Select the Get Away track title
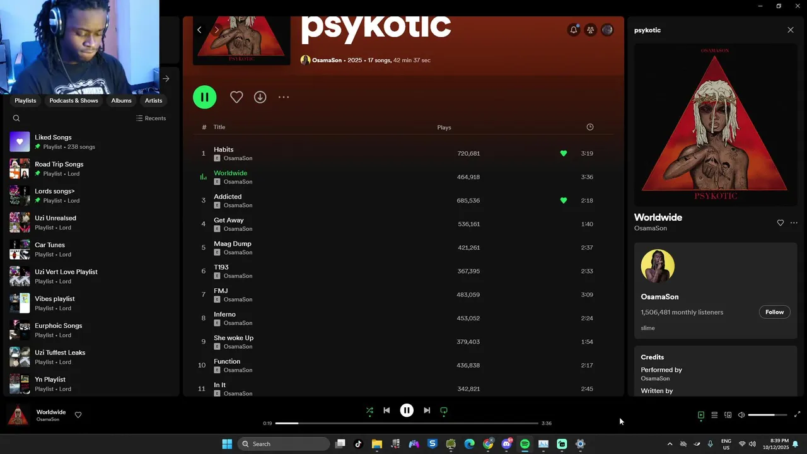The height and width of the screenshot is (454, 807). 228,220
